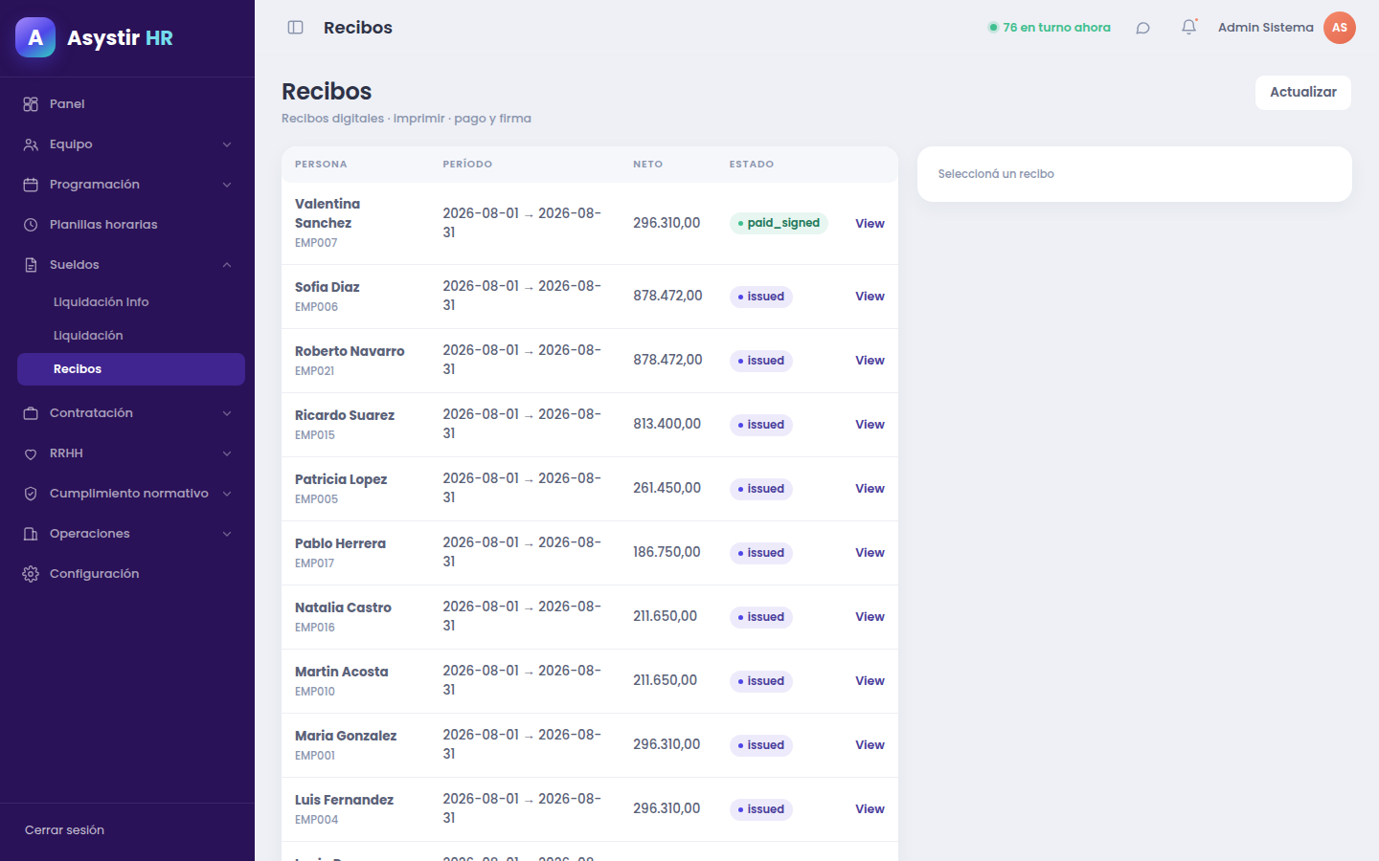Click the Programación calendar icon

pyautogui.click(x=31, y=185)
